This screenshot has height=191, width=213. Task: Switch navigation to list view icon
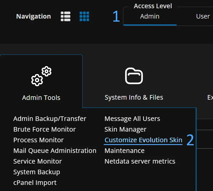point(65,16)
